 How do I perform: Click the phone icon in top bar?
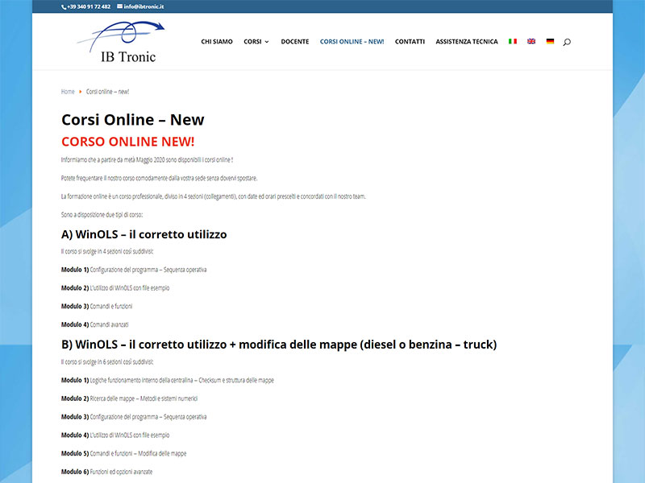click(64, 7)
